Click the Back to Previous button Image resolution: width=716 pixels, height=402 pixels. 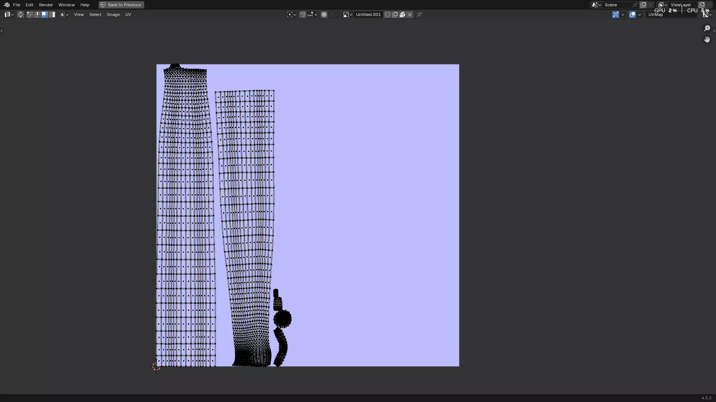coord(121,5)
